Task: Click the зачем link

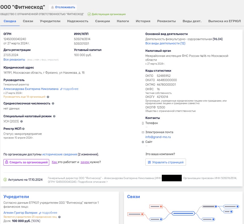Action: (x=85, y=162)
